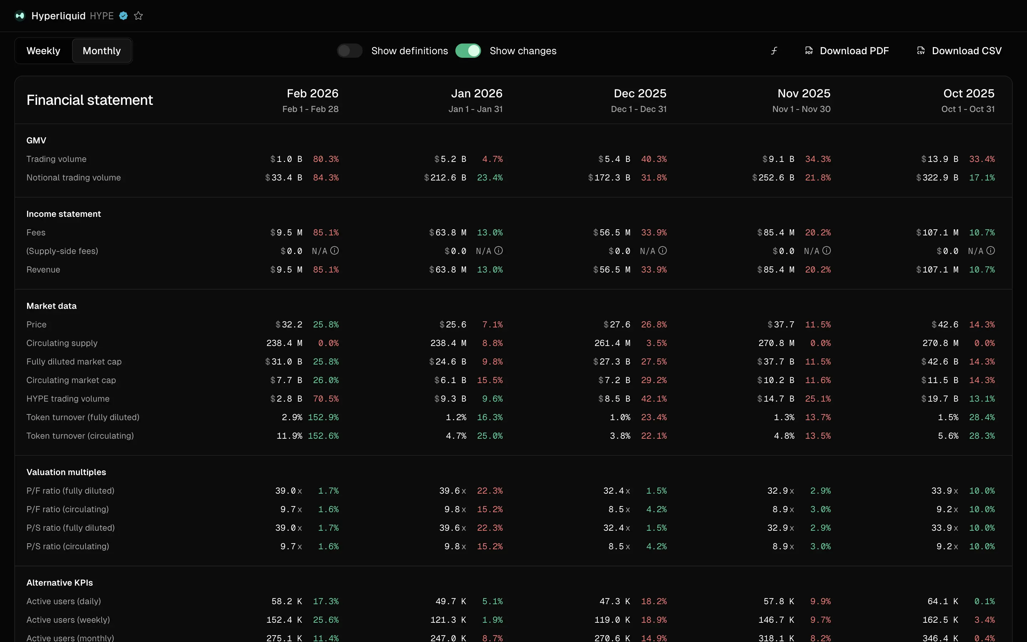This screenshot has width=1027, height=642.
Task: Click the Hyperliquid logo icon
Action: click(20, 16)
